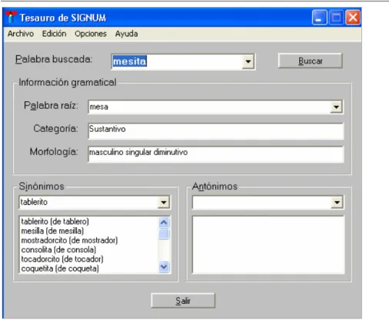This screenshot has width=389, height=320.
Task: Expand the Palabra buscada dropdown arrow
Action: point(248,61)
